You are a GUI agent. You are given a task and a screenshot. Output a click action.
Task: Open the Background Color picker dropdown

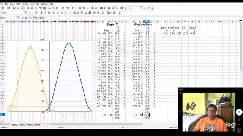tap(111, 12)
